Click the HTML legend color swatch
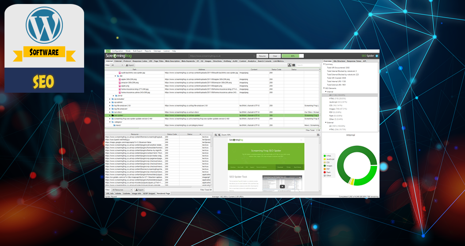465x246 pixels. point(325,156)
